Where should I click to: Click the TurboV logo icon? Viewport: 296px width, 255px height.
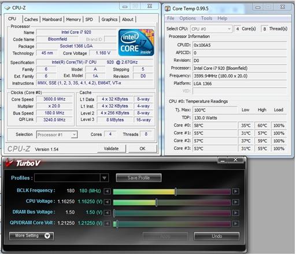coord(9,162)
